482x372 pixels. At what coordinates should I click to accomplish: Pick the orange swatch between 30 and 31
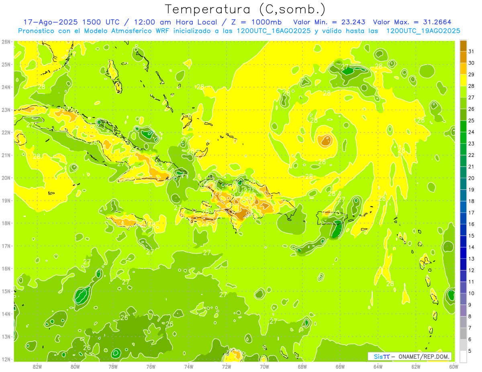pos(463,57)
